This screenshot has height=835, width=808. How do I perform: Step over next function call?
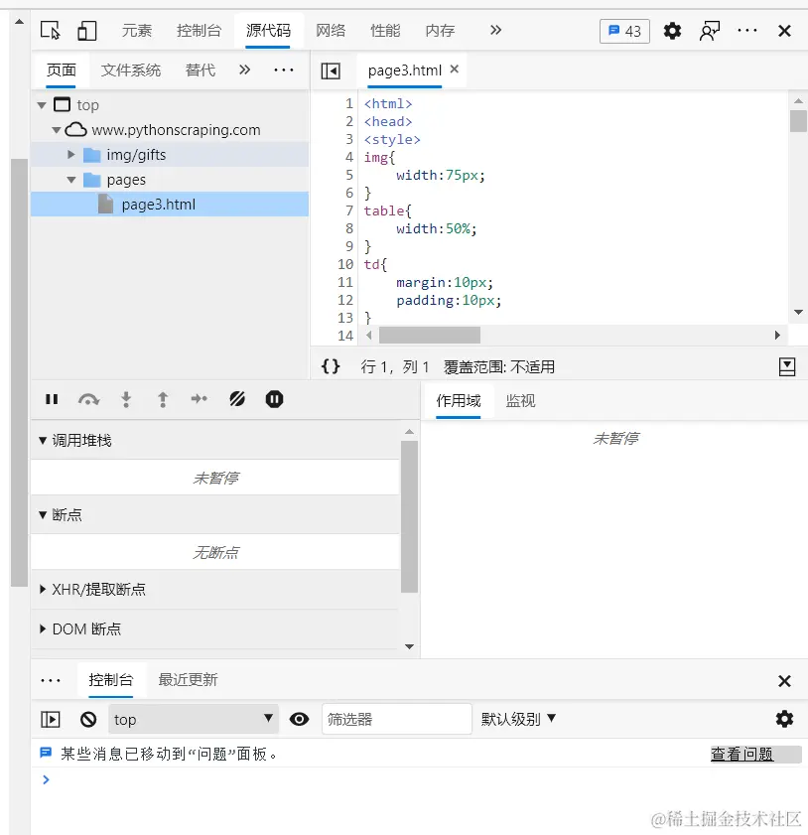pos(89,399)
